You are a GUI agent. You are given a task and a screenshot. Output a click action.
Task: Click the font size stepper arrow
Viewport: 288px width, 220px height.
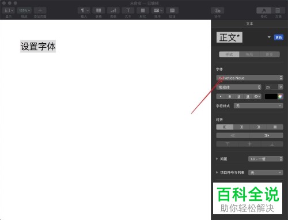tap(281, 87)
